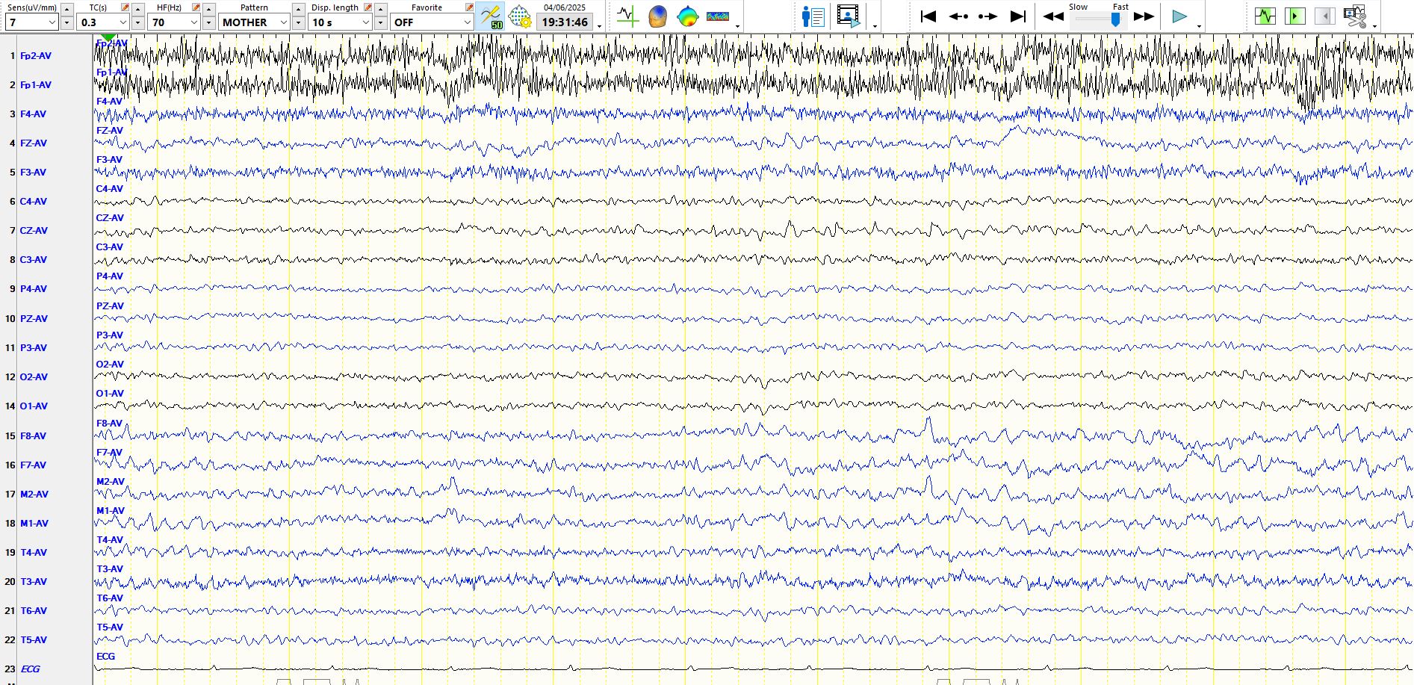Click the green triangle marker above Fp2-AV trace
Viewport: 1414px width, 685px height.
108,37
